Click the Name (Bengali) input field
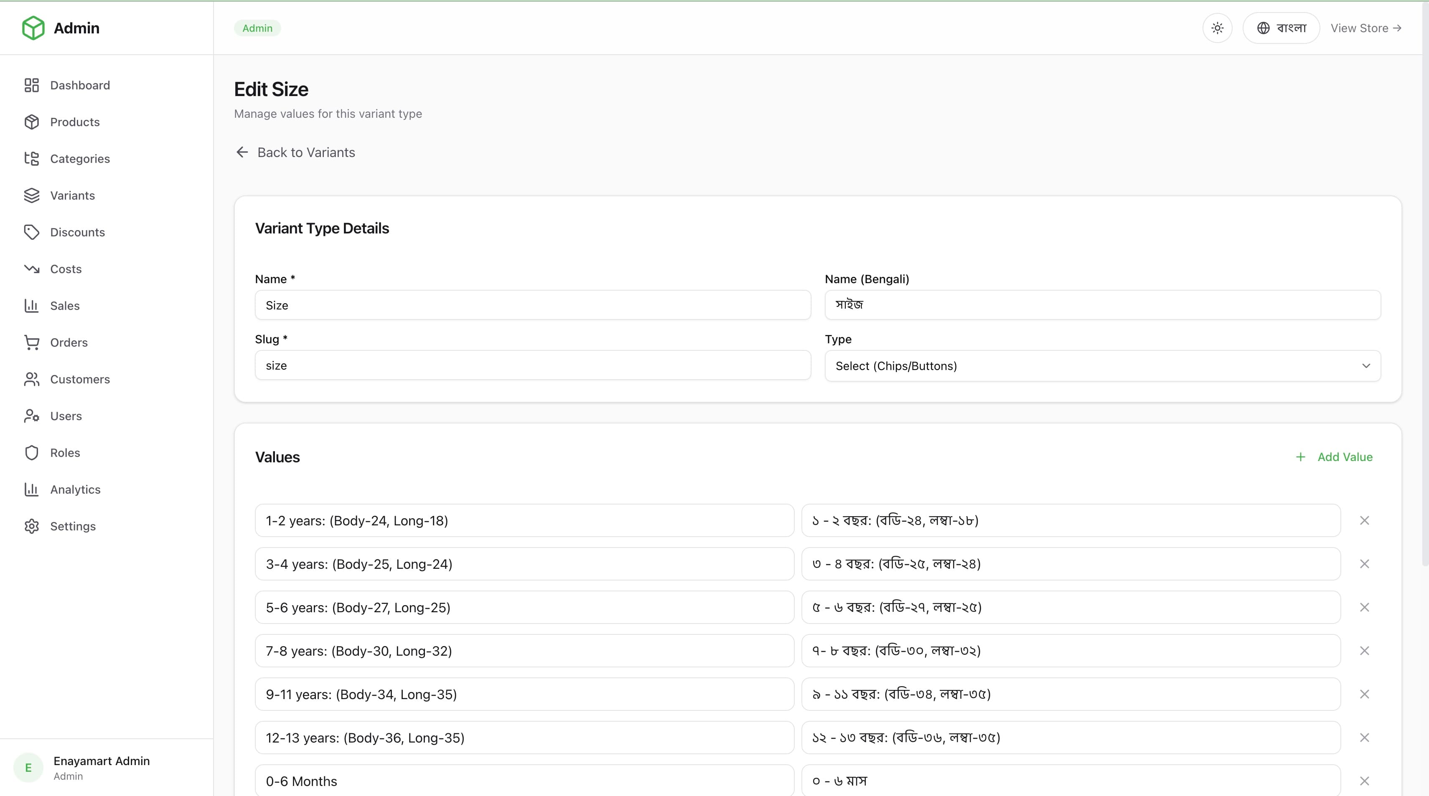The width and height of the screenshot is (1429, 796). tap(1102, 305)
